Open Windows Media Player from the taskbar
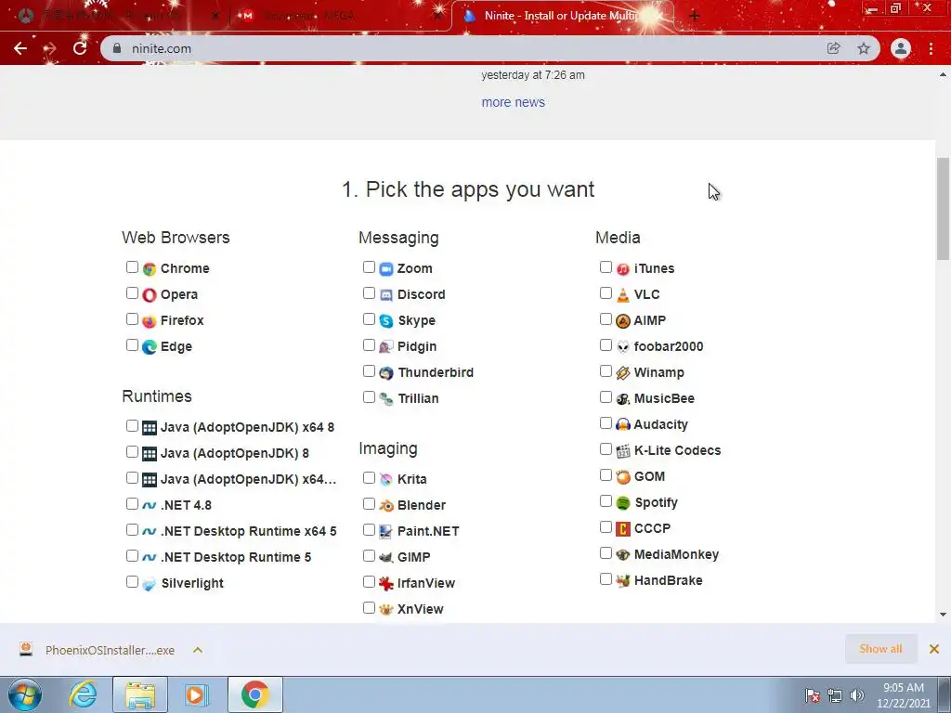This screenshot has height=713, width=951. point(196,694)
